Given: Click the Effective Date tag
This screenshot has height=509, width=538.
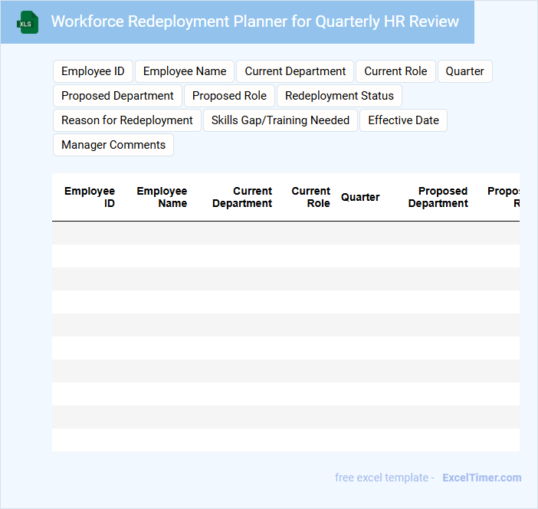Looking at the screenshot, I should pos(403,120).
